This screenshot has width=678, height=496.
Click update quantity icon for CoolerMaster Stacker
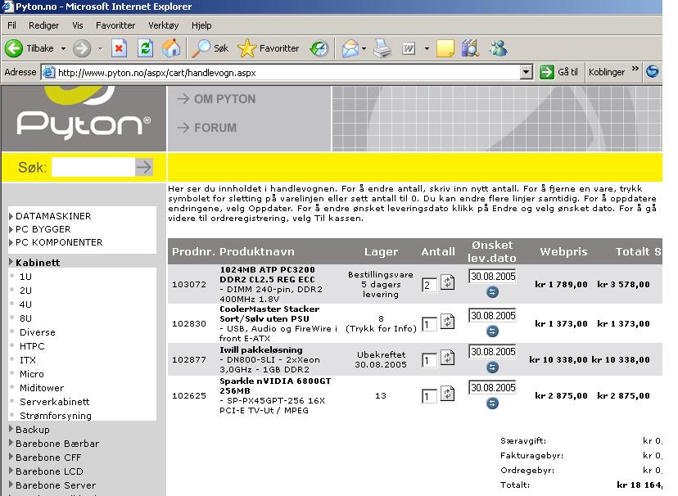tap(448, 322)
